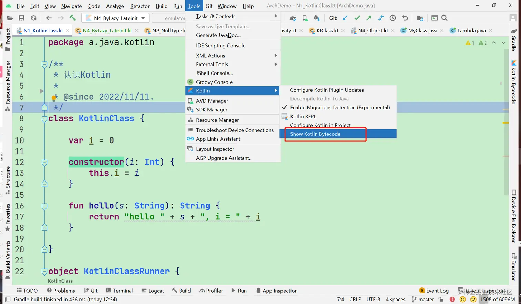Image resolution: width=521 pixels, height=304 pixels.
Task: Click the memory indicator 1508 of 6096M
Action: [498, 300]
